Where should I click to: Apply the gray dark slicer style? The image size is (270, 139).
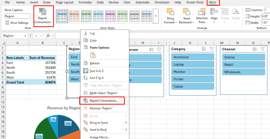(x=134, y=16)
